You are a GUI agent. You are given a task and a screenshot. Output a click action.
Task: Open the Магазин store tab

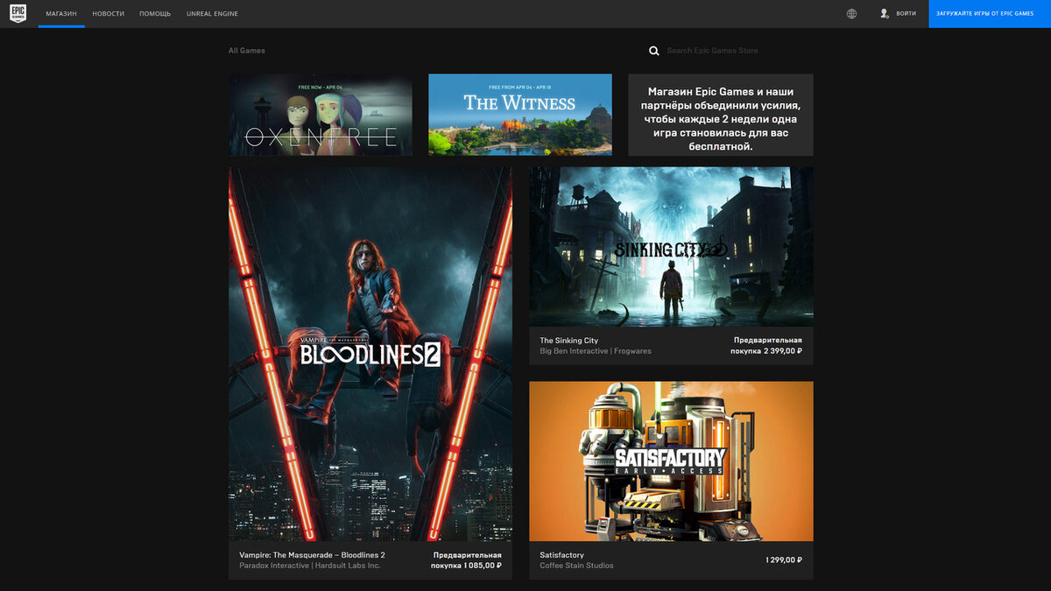click(61, 14)
